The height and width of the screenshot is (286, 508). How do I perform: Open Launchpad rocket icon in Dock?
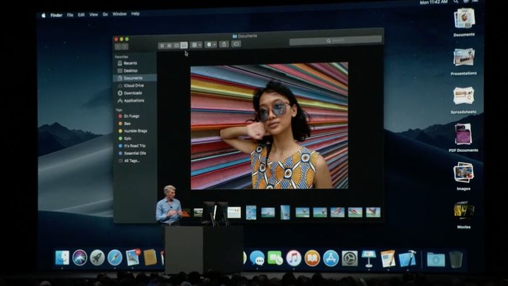coord(97,258)
